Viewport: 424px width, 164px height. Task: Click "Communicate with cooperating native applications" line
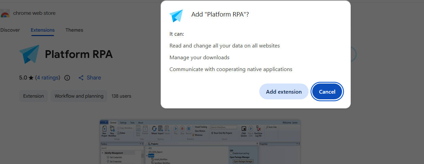[231, 69]
